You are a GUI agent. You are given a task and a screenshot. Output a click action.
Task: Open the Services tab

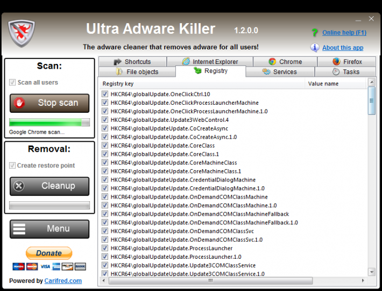tap(280, 72)
